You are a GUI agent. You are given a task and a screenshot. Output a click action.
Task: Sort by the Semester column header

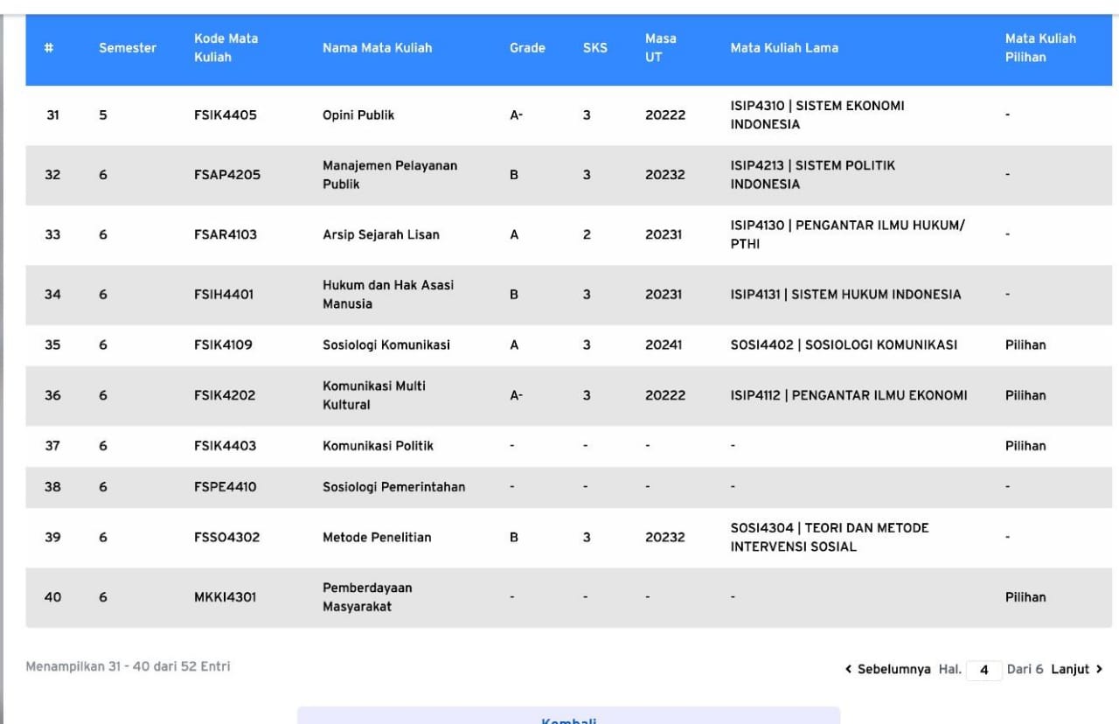(128, 48)
